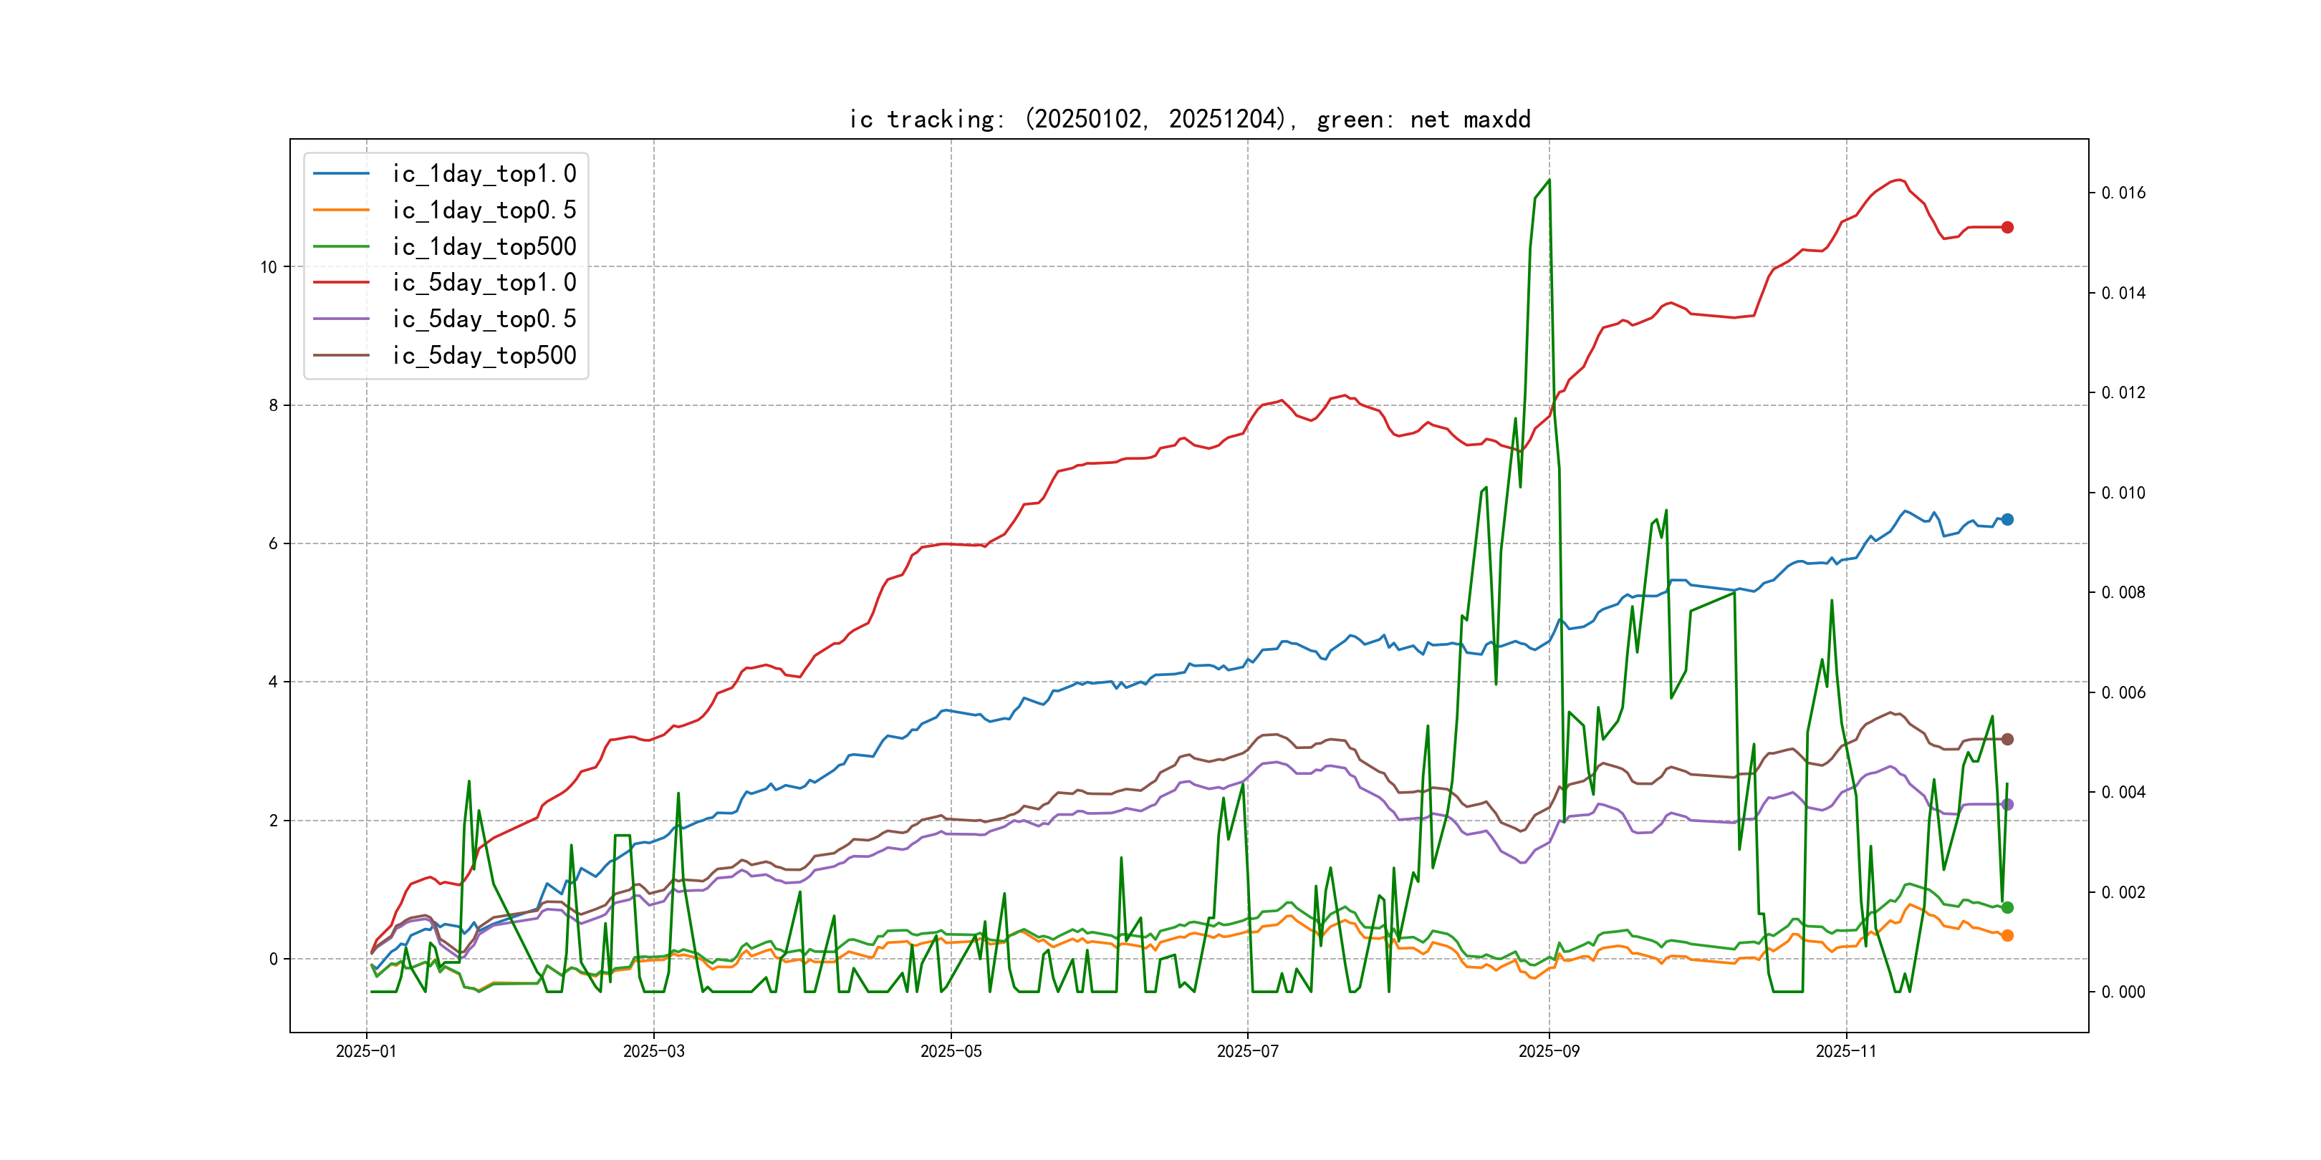This screenshot has height=1160, width=2321.
Task: Click the 2025-01 x-axis tick label
Action: point(366,1051)
